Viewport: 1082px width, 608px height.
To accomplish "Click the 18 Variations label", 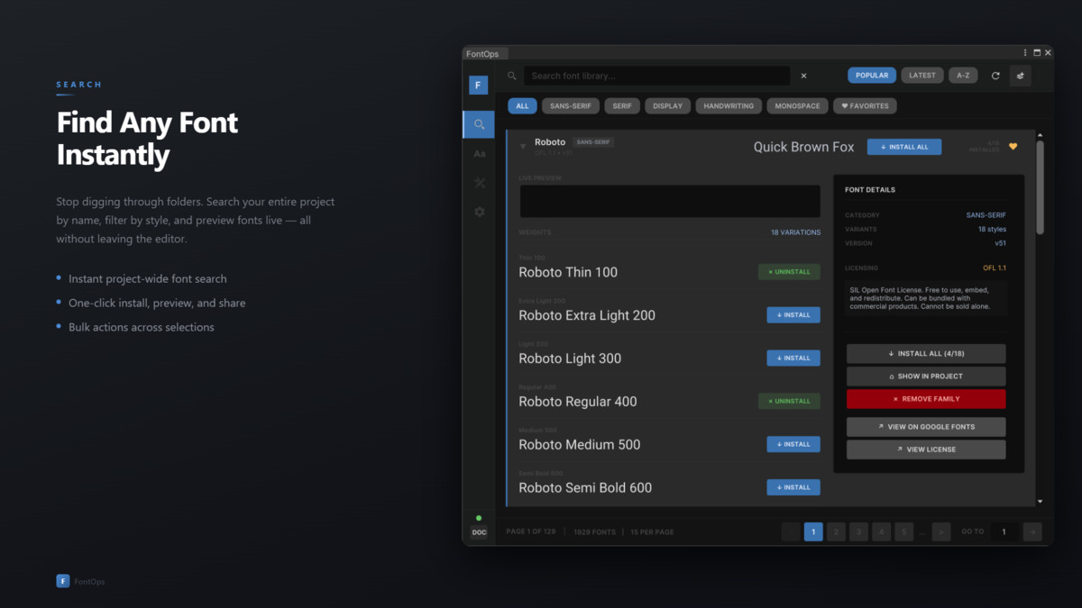I will 795,232.
